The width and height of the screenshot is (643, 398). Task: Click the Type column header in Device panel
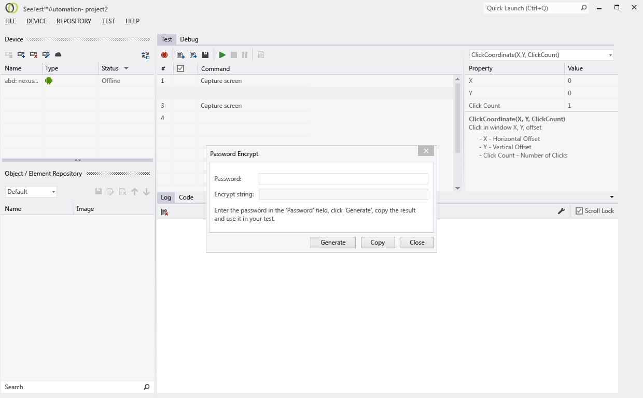click(x=70, y=68)
